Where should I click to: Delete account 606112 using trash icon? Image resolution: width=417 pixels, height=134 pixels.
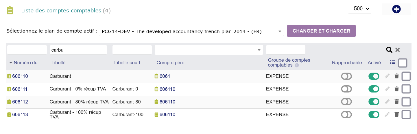coord(396,102)
